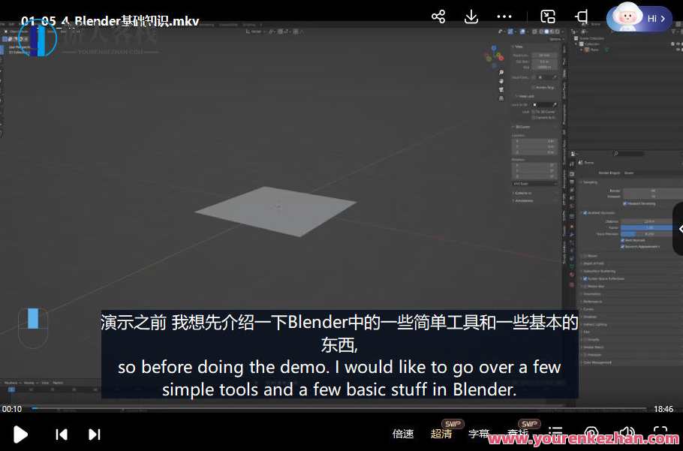Image resolution: width=683 pixels, height=451 pixels.
Task: Click the 字幕 subtitles button
Action: tap(479, 434)
